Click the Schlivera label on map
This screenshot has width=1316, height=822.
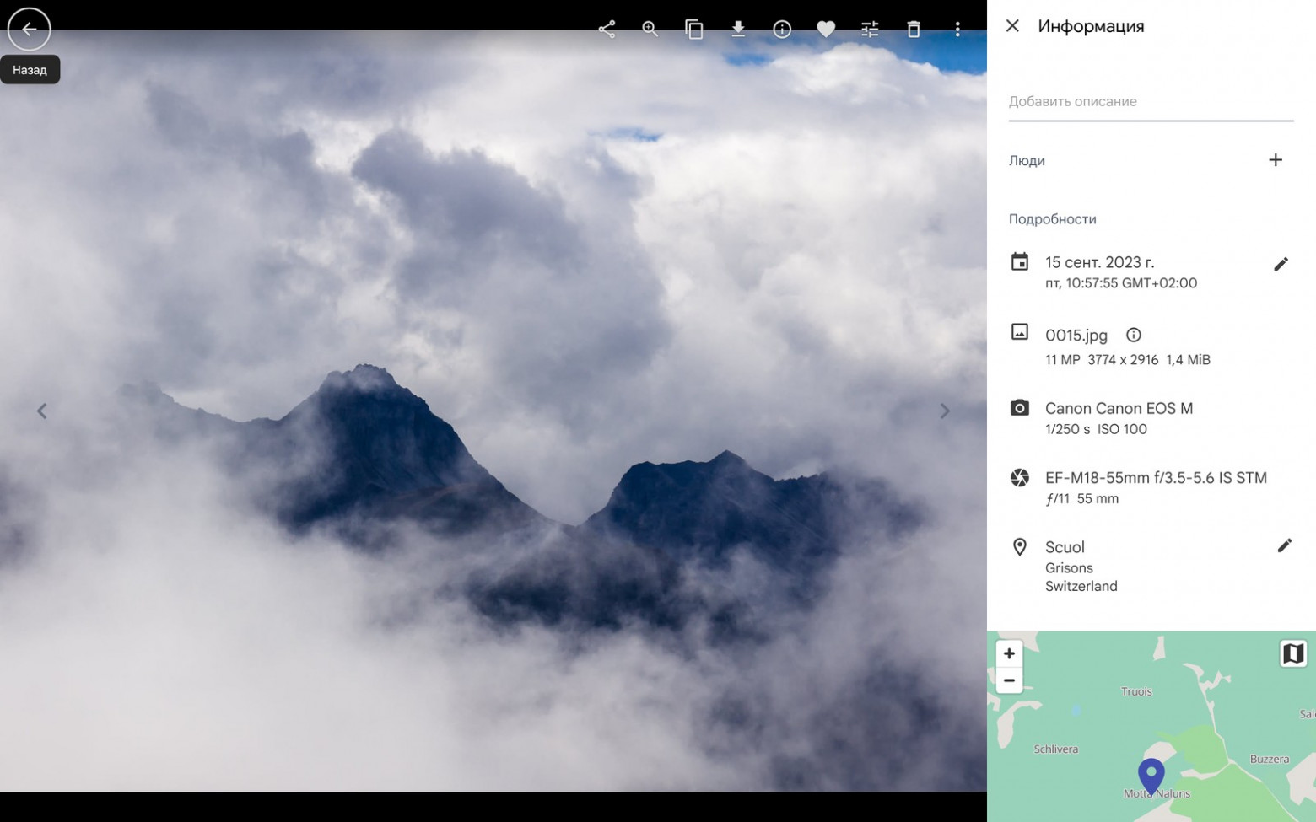tap(1056, 749)
